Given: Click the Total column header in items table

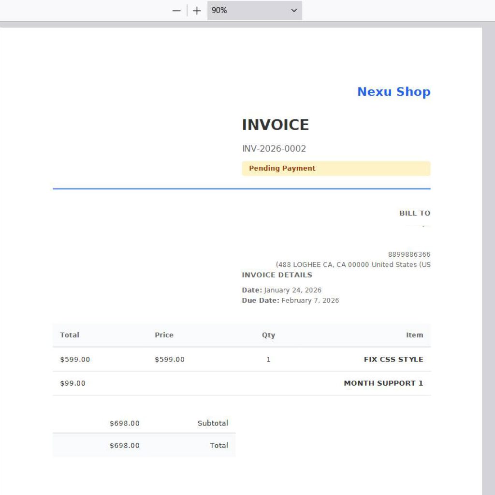Looking at the screenshot, I should [70, 335].
